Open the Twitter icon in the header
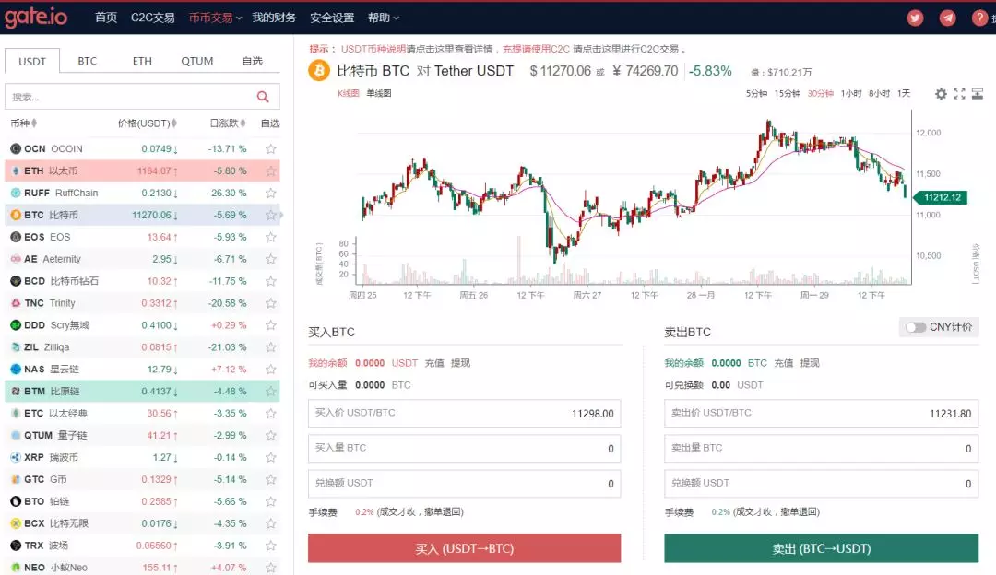996x575 pixels. click(914, 17)
